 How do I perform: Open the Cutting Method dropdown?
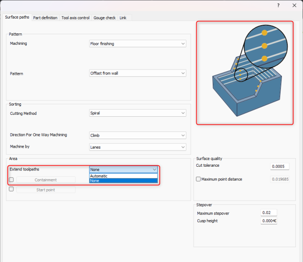pos(138,113)
